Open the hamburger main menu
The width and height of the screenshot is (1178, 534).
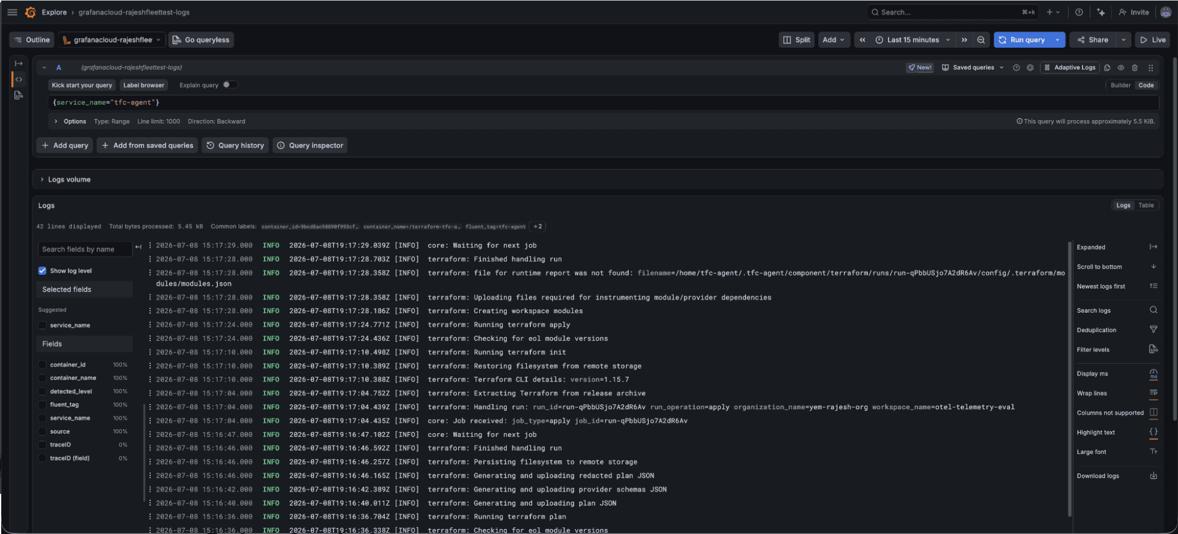point(12,12)
